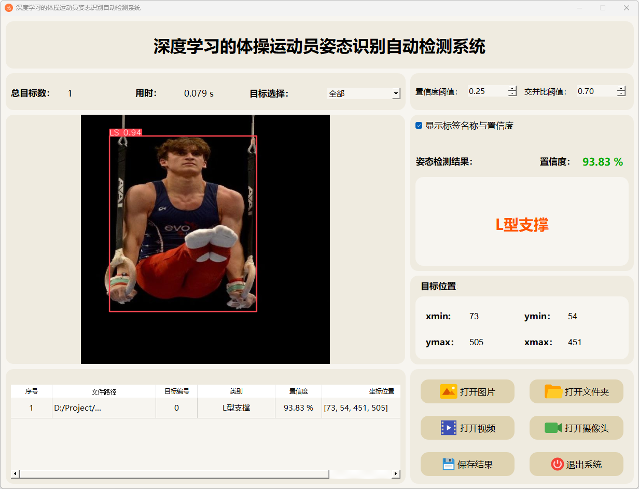Click the horizontal scrollbar right arrow
Screen dimensions: 639x489
[x=396, y=473]
